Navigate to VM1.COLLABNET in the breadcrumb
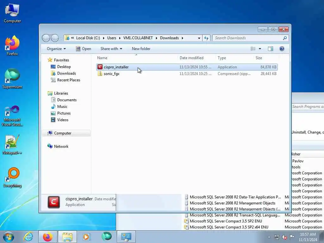 click(138, 38)
